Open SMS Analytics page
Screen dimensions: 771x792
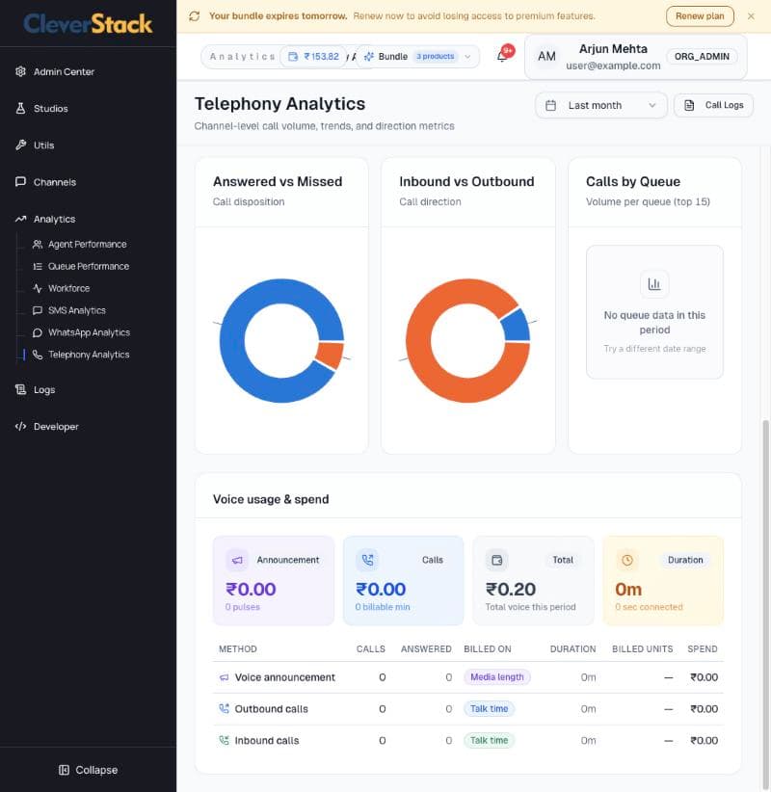tap(69, 310)
